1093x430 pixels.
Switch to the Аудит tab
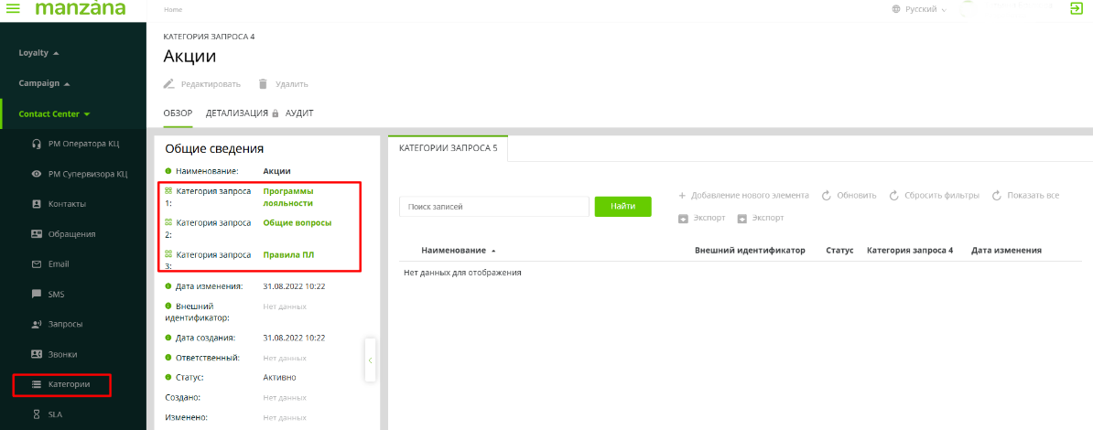pos(299,113)
